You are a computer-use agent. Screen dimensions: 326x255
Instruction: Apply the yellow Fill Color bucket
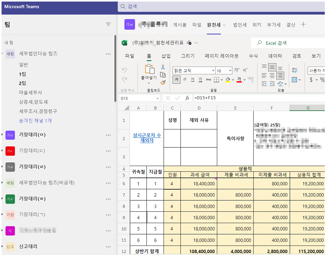click(228, 79)
